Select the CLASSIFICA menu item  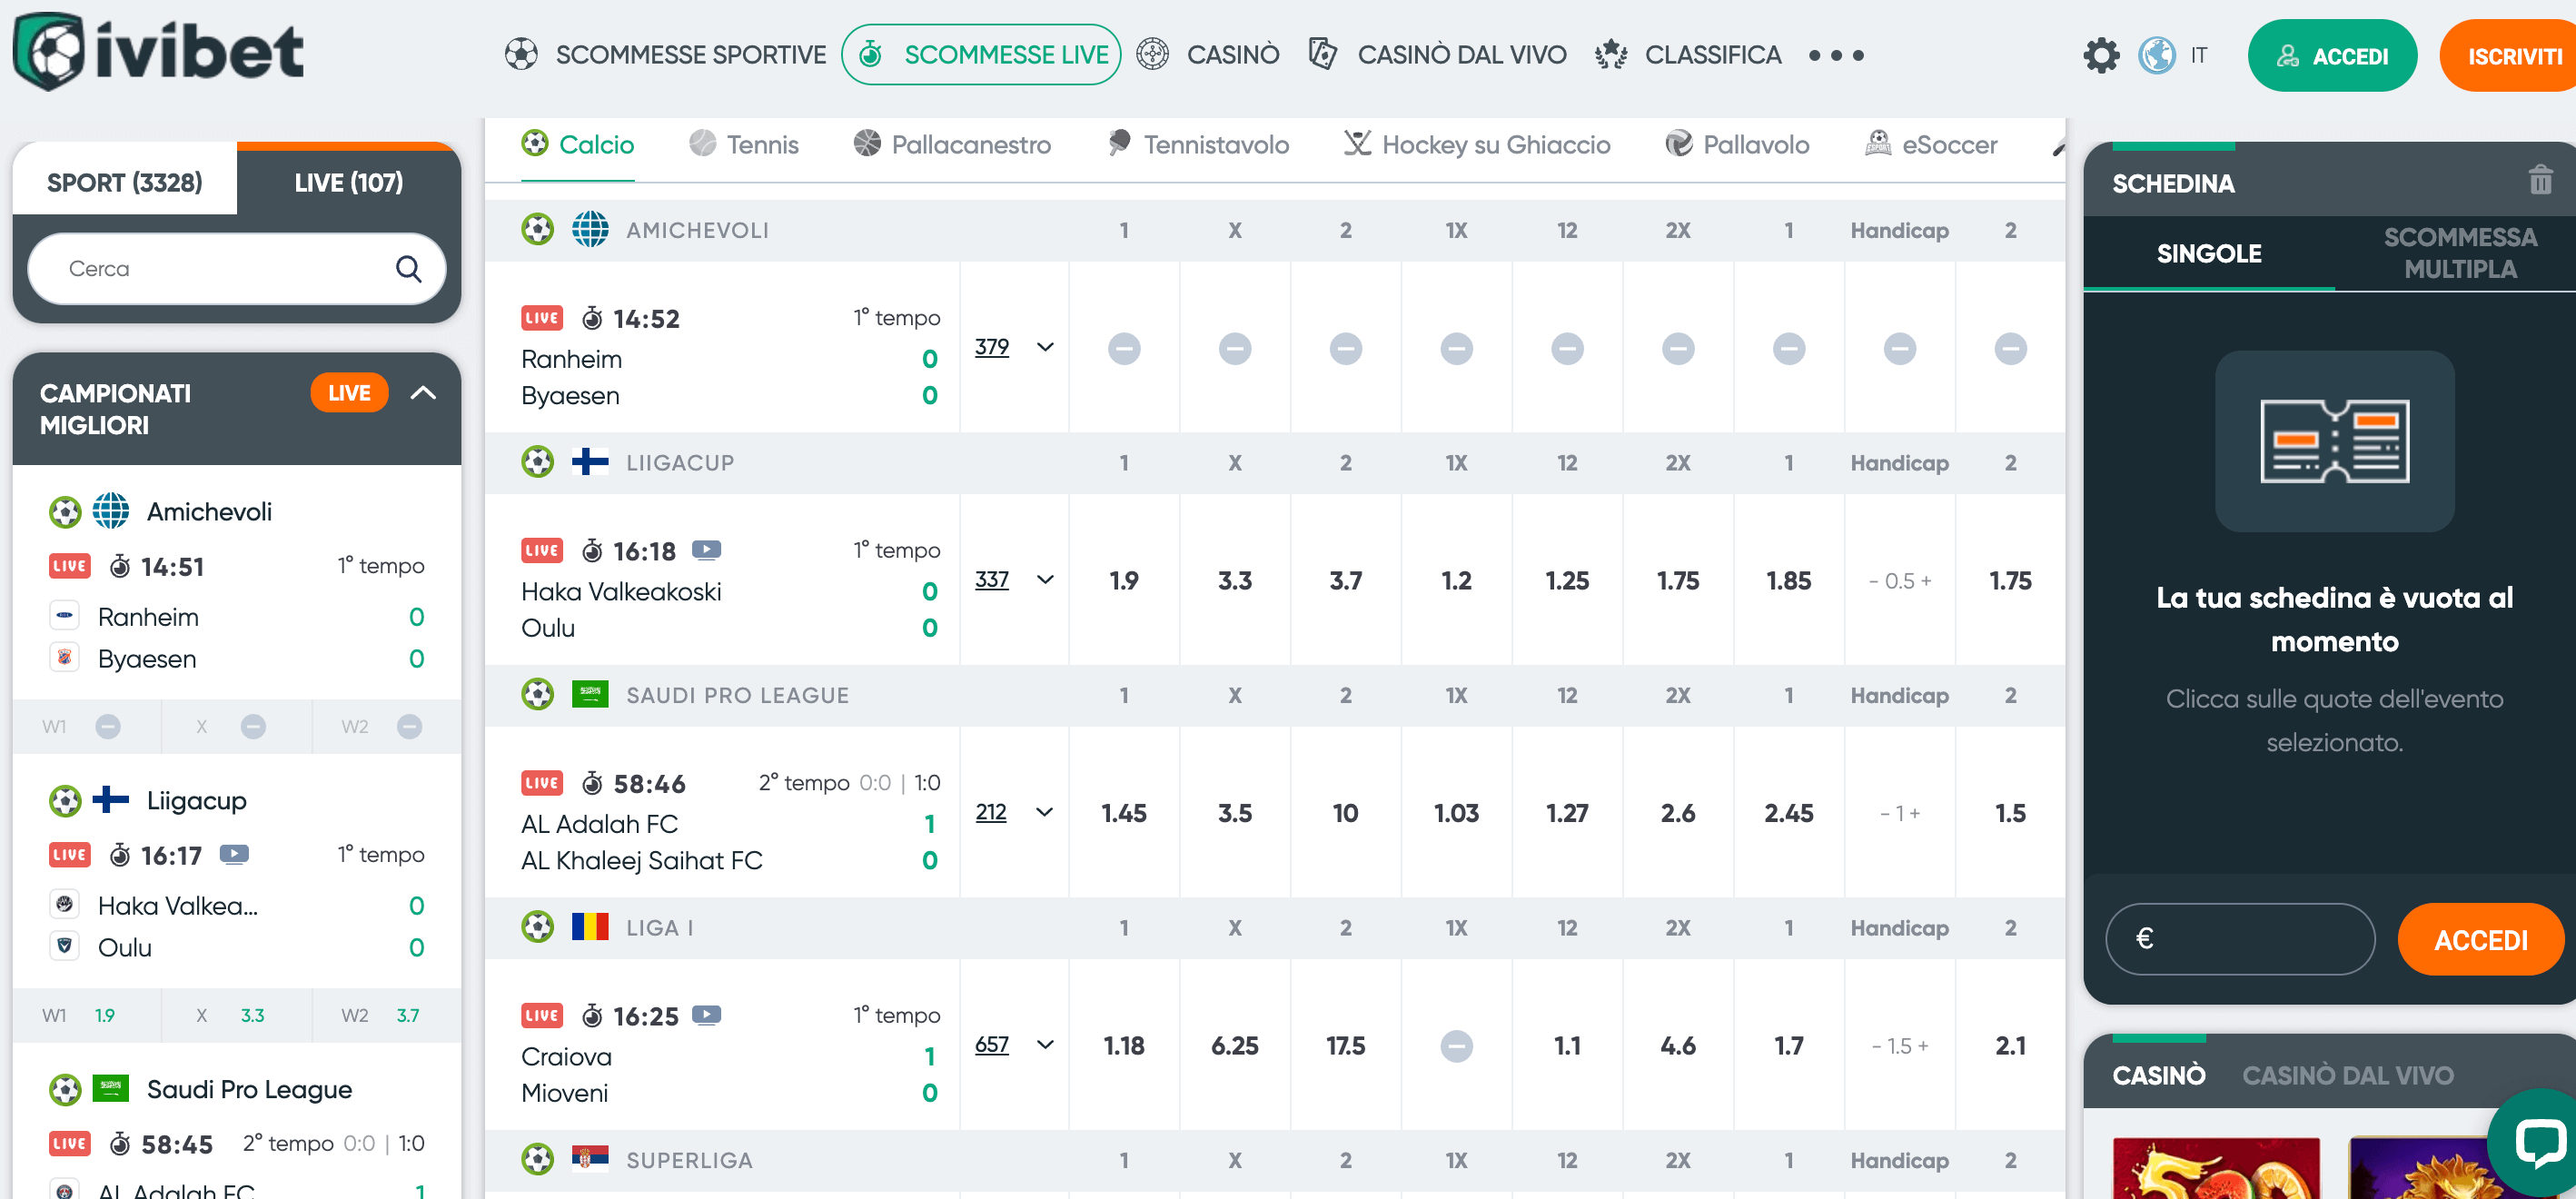coord(1714,55)
